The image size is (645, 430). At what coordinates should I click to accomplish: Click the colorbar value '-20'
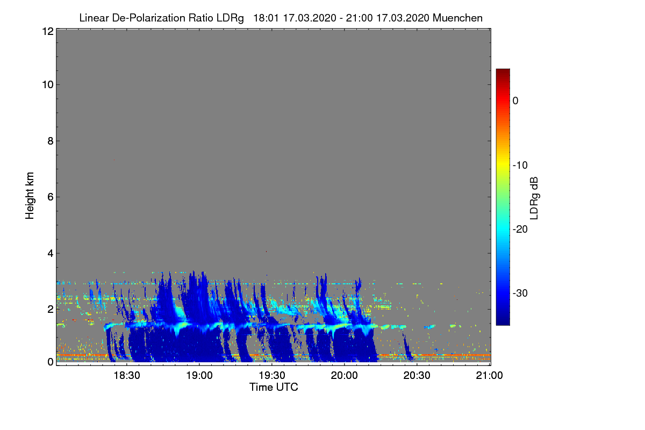(x=520, y=230)
